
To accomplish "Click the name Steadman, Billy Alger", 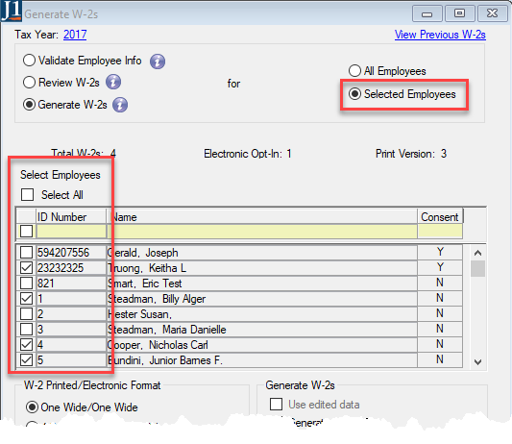I will (157, 299).
